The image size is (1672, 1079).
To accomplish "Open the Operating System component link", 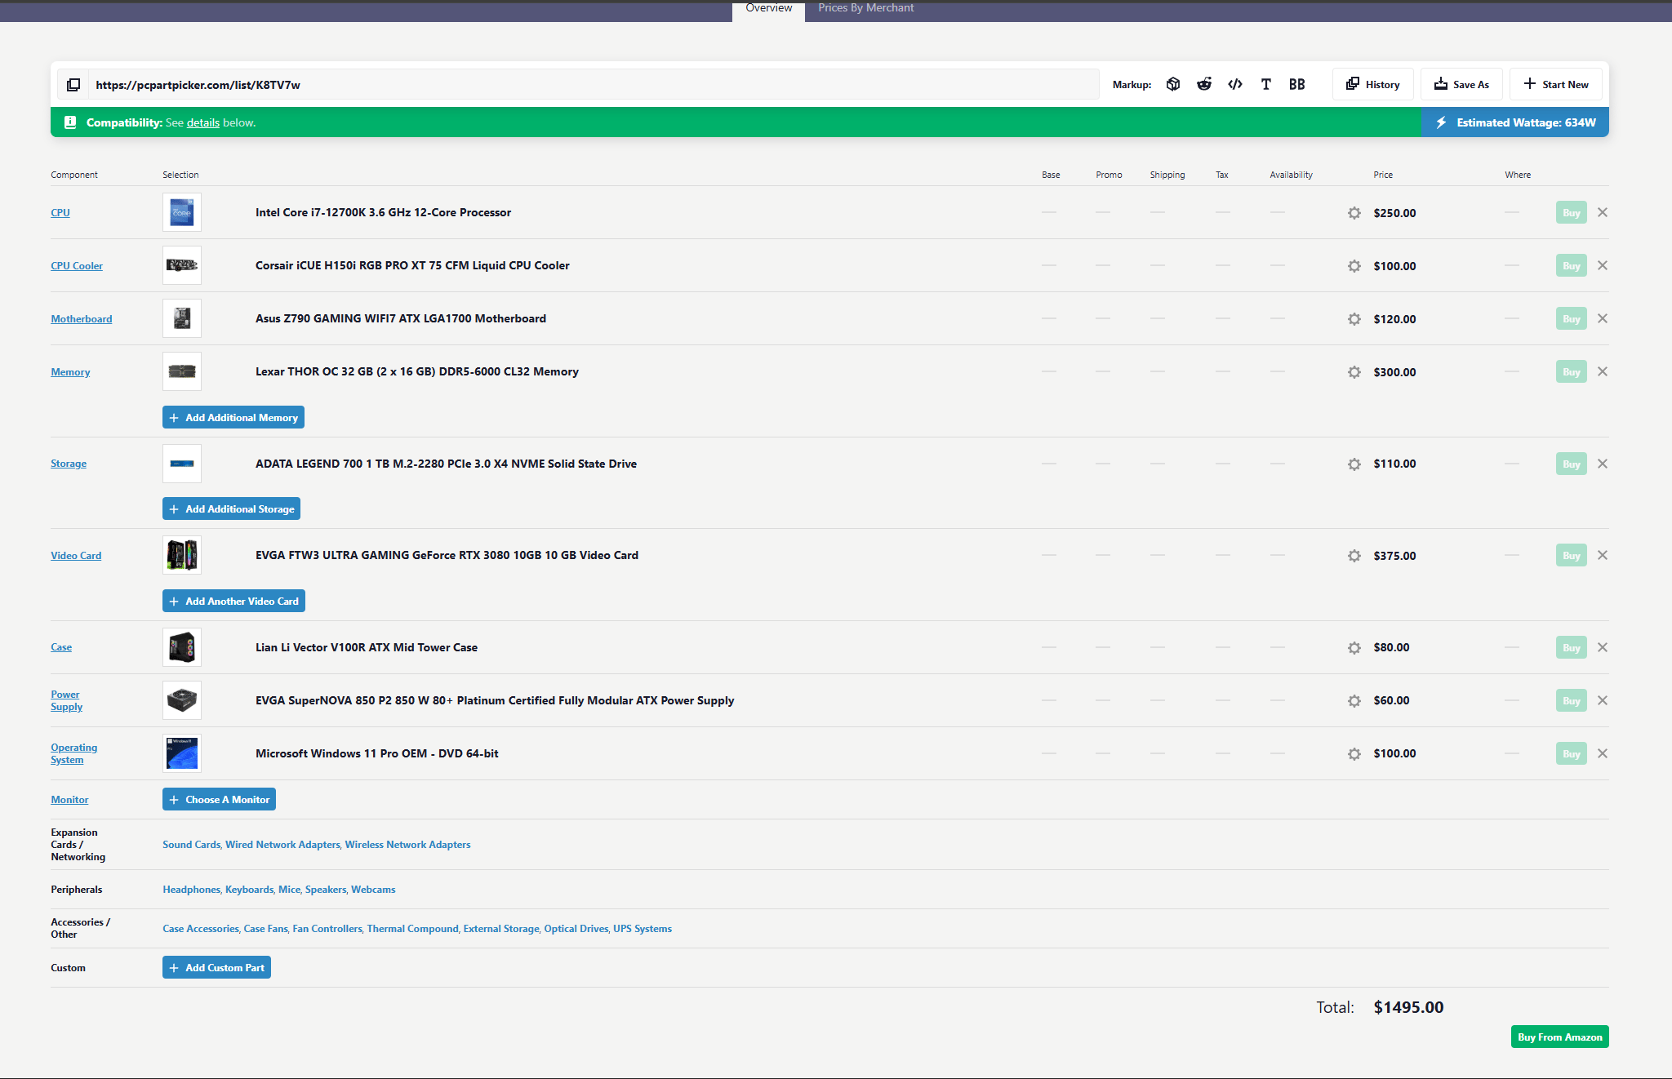I will click(73, 753).
